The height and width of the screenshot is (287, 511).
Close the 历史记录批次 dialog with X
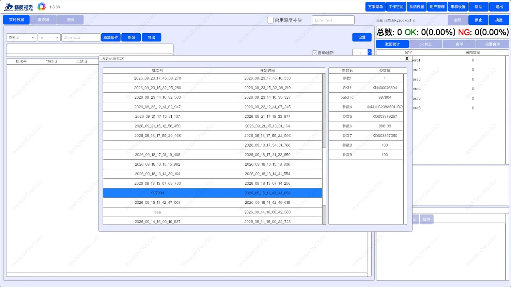tap(407, 58)
